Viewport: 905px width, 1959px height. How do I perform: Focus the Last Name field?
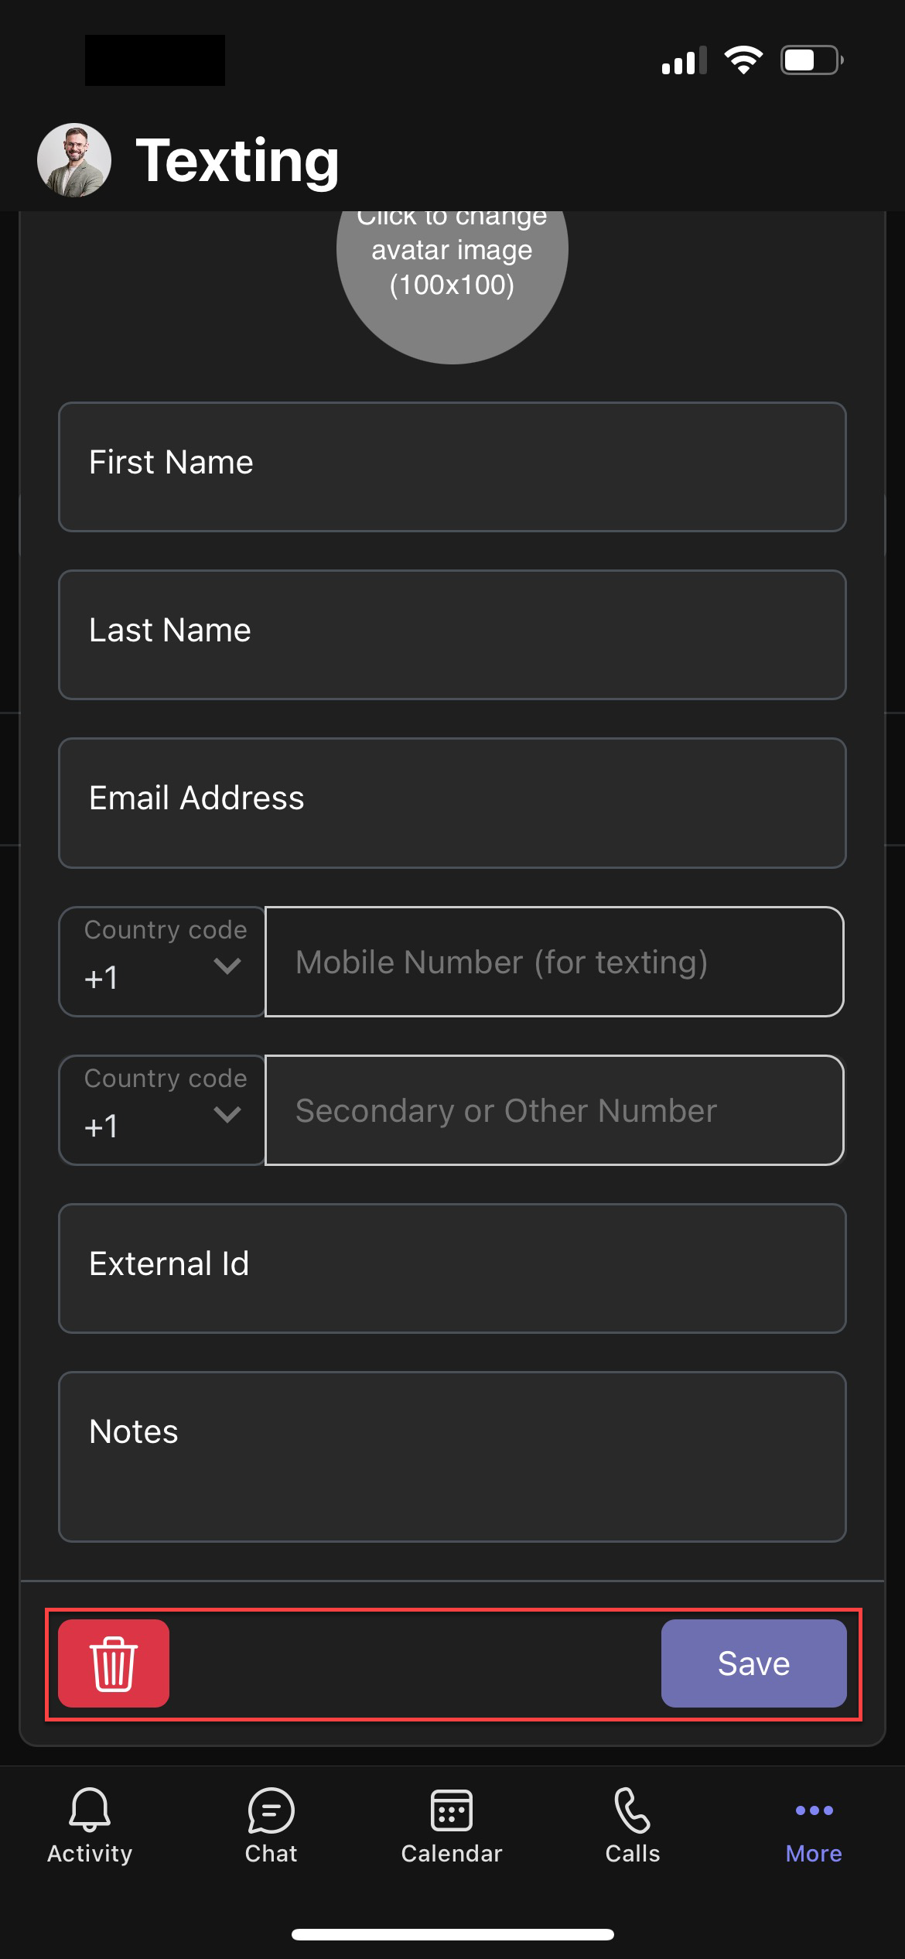tap(452, 634)
